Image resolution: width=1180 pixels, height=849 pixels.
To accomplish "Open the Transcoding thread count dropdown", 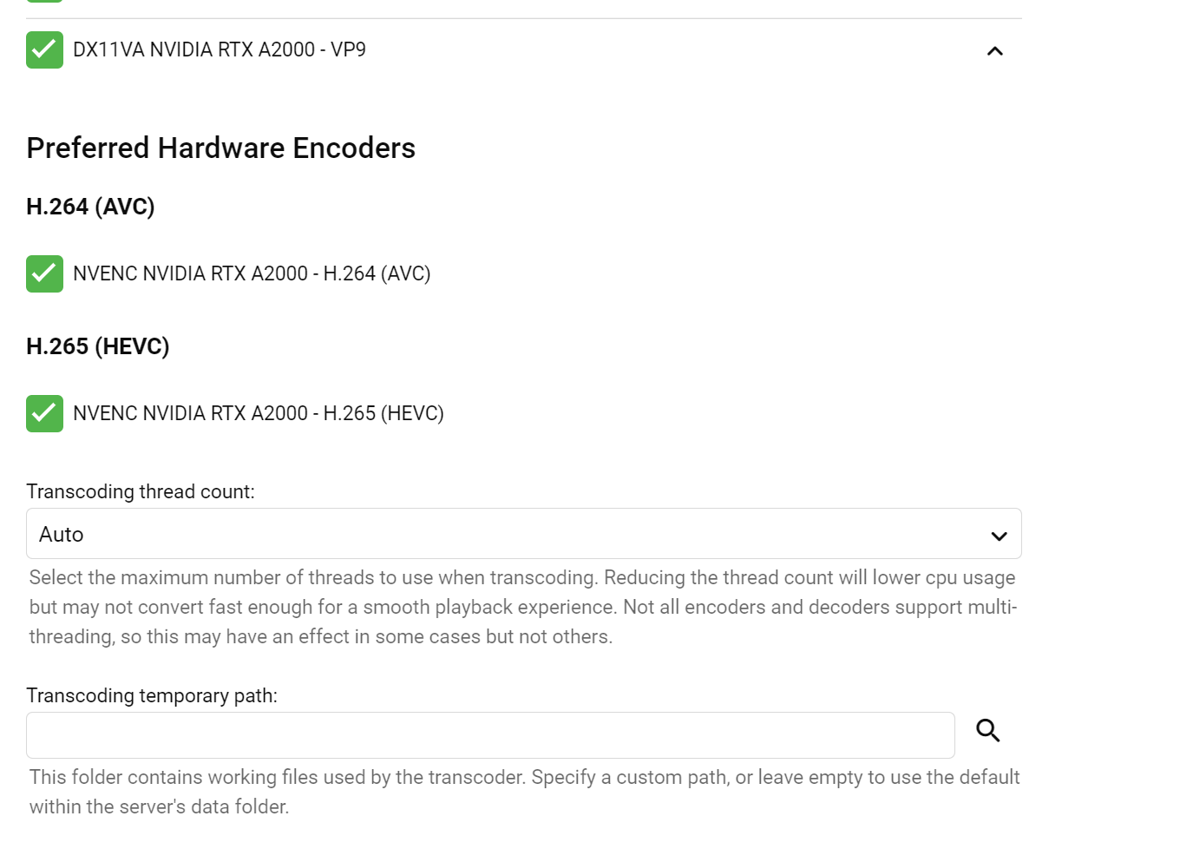I will (523, 534).
